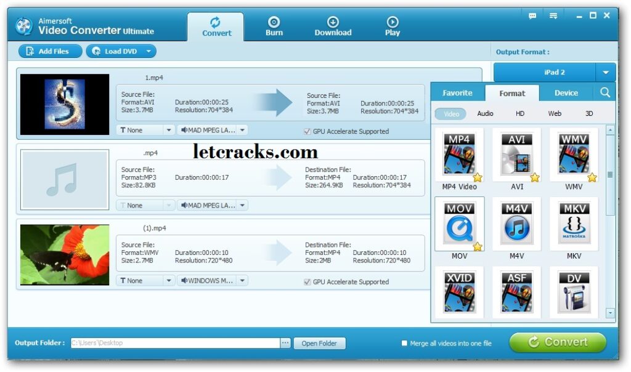
Task: Click the "1.mp4" file name
Action: [x=154, y=78]
